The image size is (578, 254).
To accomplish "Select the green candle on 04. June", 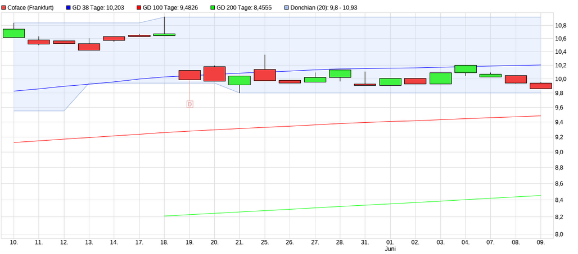I will 466,69.
